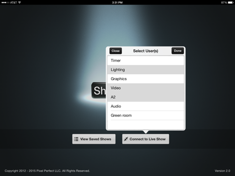Tap the Select User(s) title

tap(145, 51)
